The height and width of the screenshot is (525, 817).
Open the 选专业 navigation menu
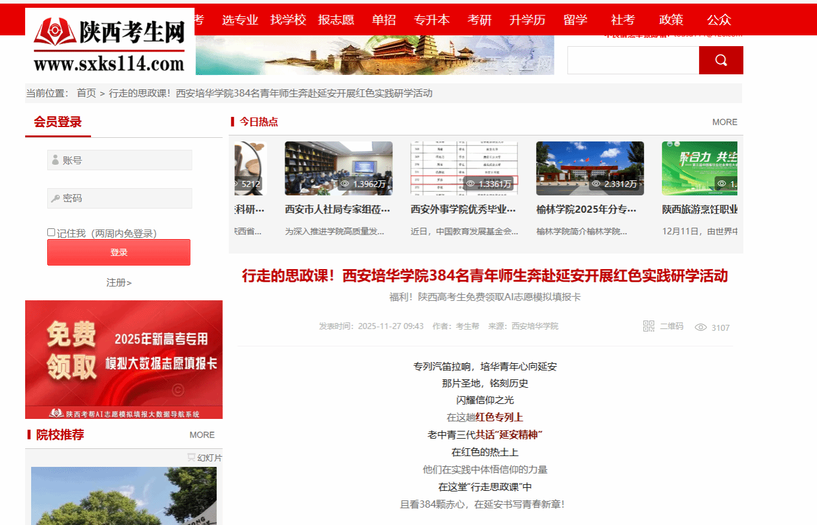coord(240,20)
